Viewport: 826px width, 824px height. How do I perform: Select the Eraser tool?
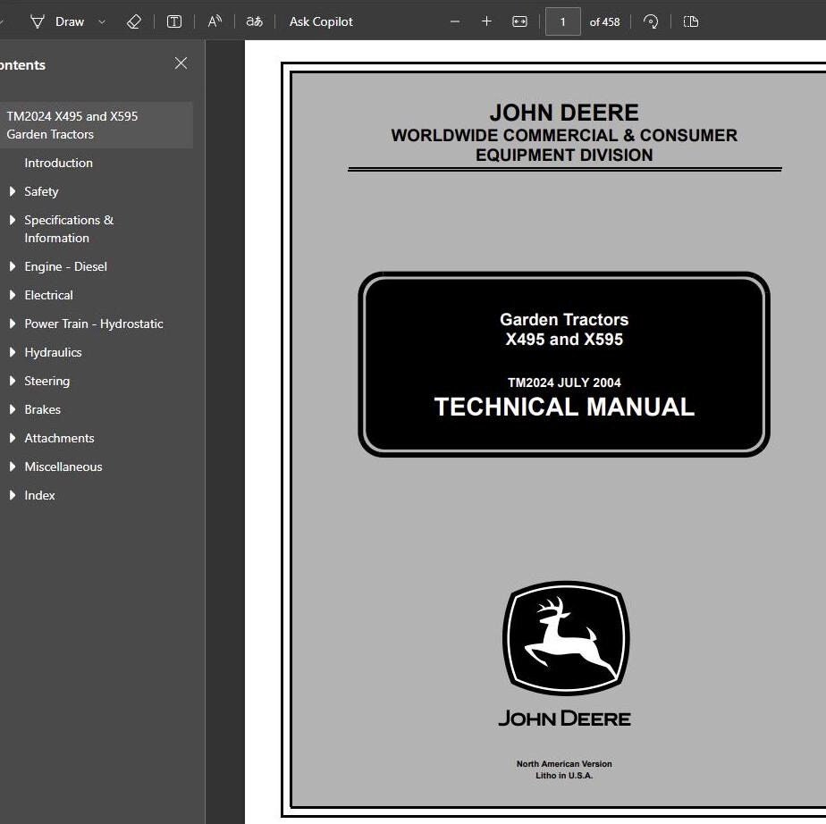pos(134,21)
